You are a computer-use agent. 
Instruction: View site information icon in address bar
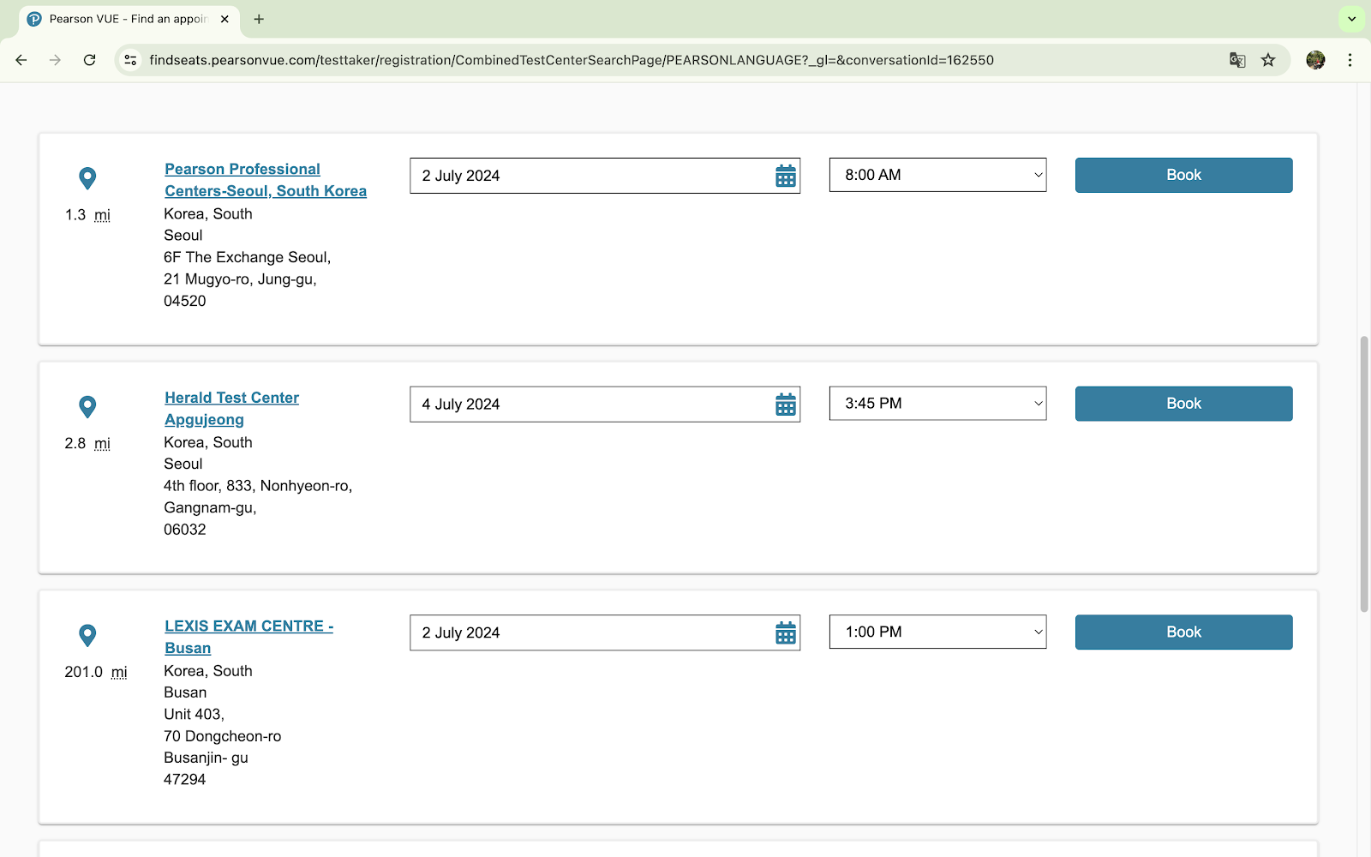point(130,60)
